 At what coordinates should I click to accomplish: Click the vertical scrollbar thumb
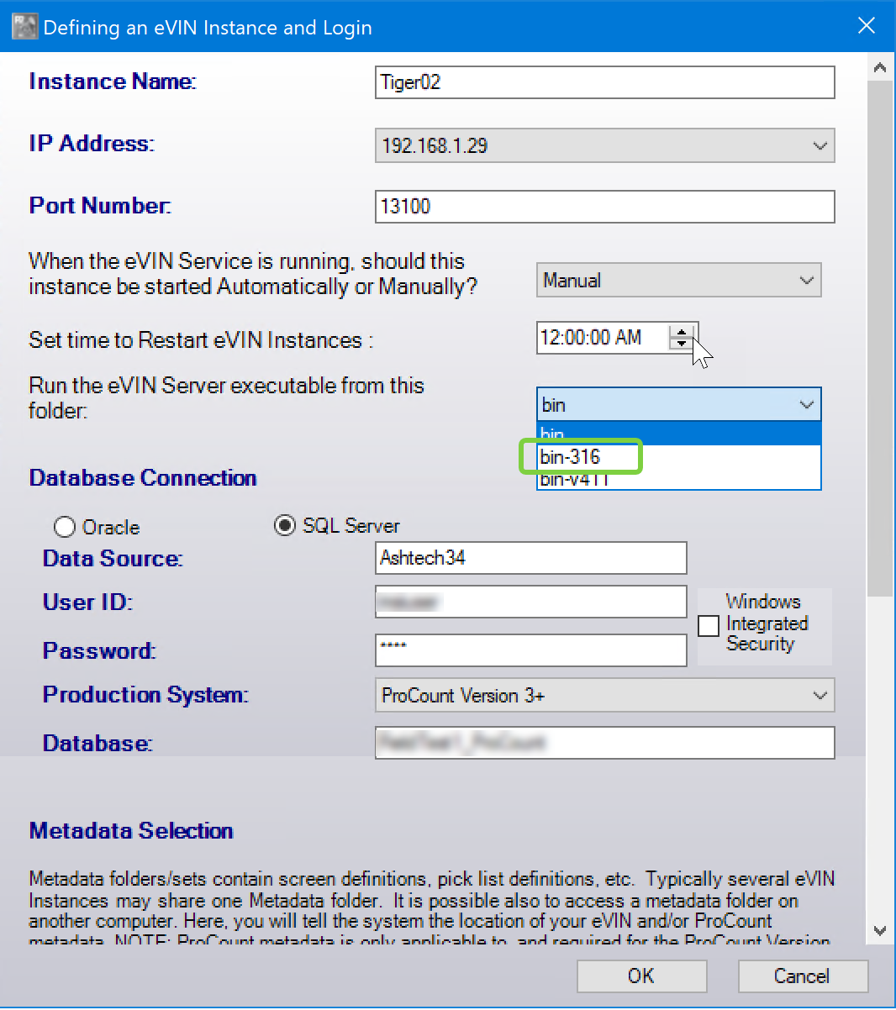point(879,336)
